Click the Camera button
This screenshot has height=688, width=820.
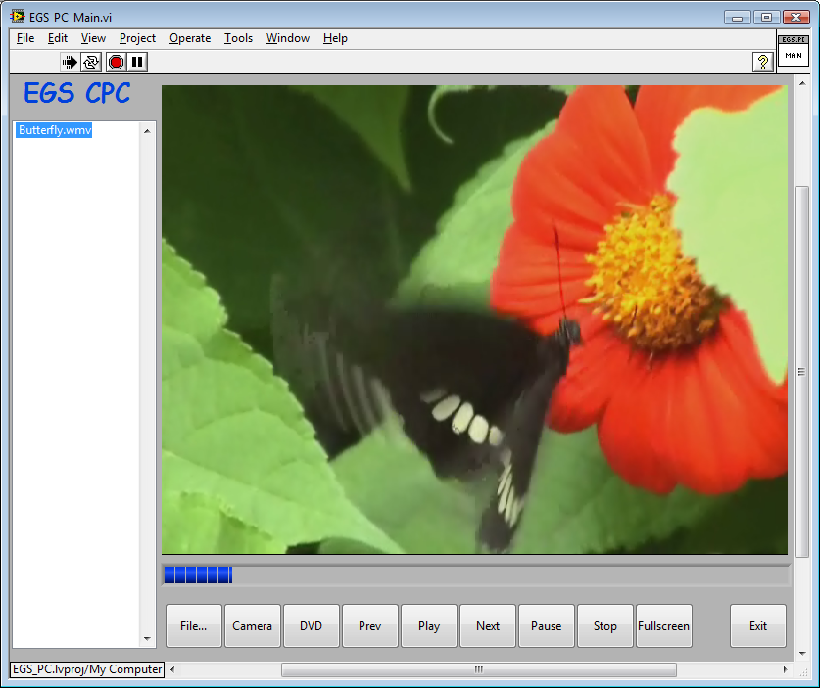tap(253, 626)
